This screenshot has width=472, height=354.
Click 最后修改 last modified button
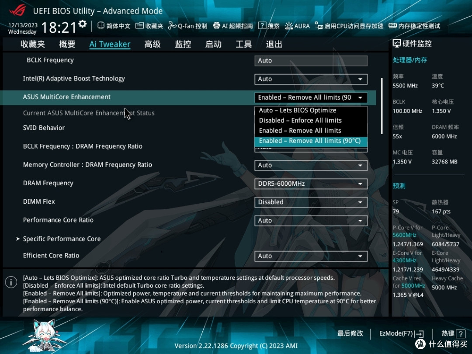click(x=350, y=333)
